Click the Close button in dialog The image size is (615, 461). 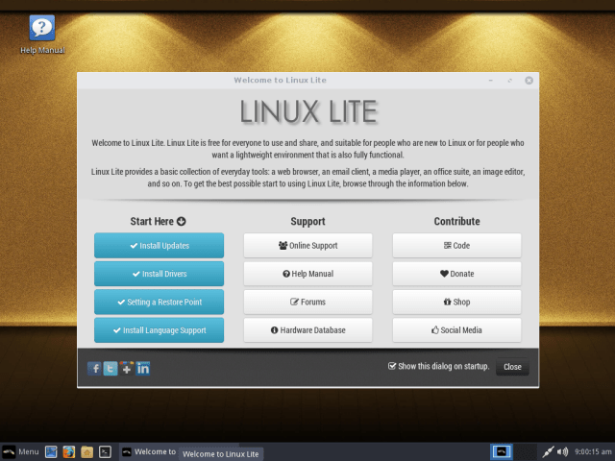pos(512,367)
